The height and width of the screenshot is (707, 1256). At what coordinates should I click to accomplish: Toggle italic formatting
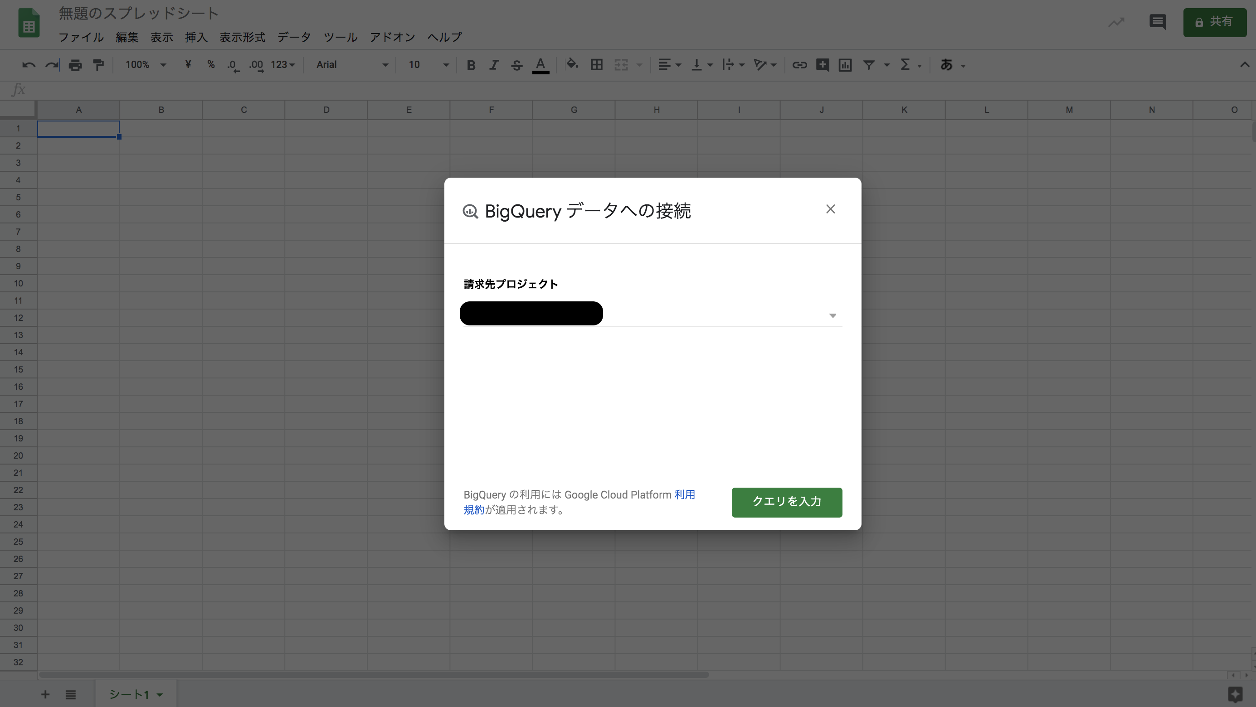pos(493,65)
